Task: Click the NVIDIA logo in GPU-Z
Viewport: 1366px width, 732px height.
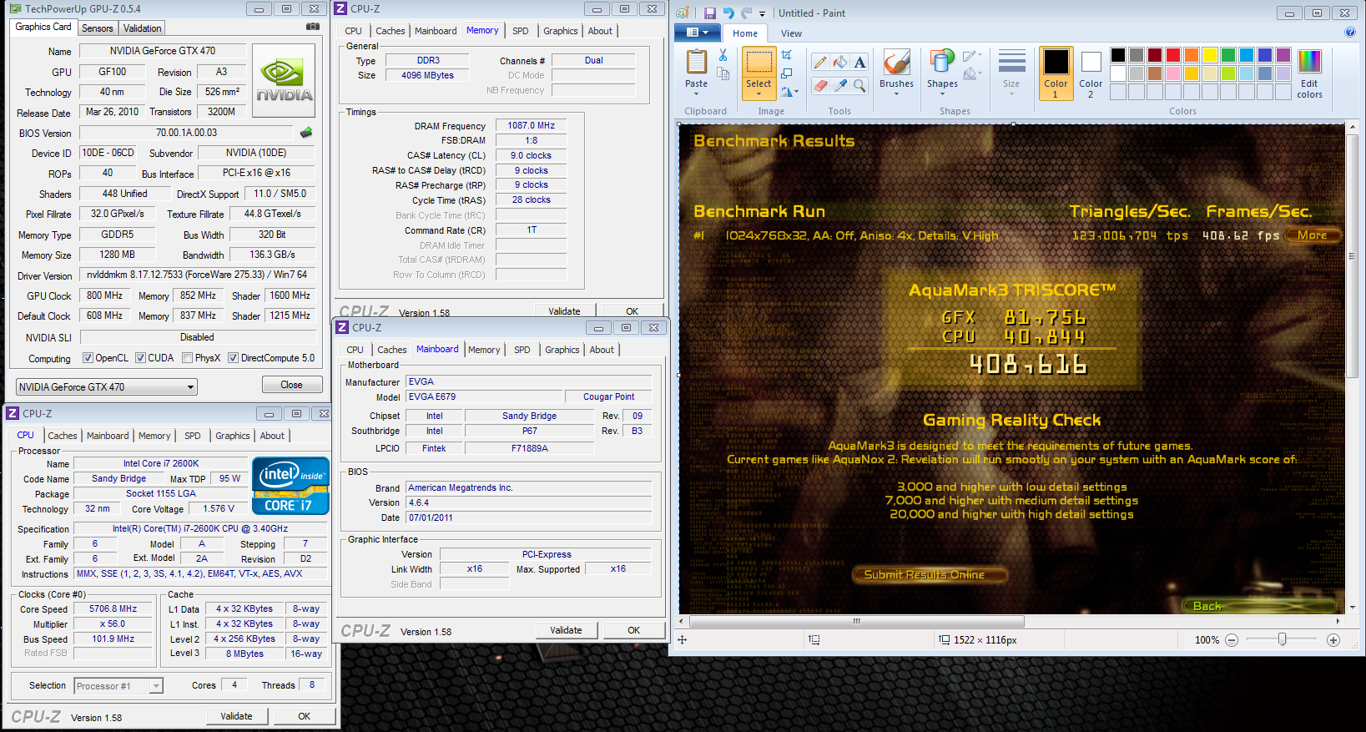Action: (x=284, y=80)
